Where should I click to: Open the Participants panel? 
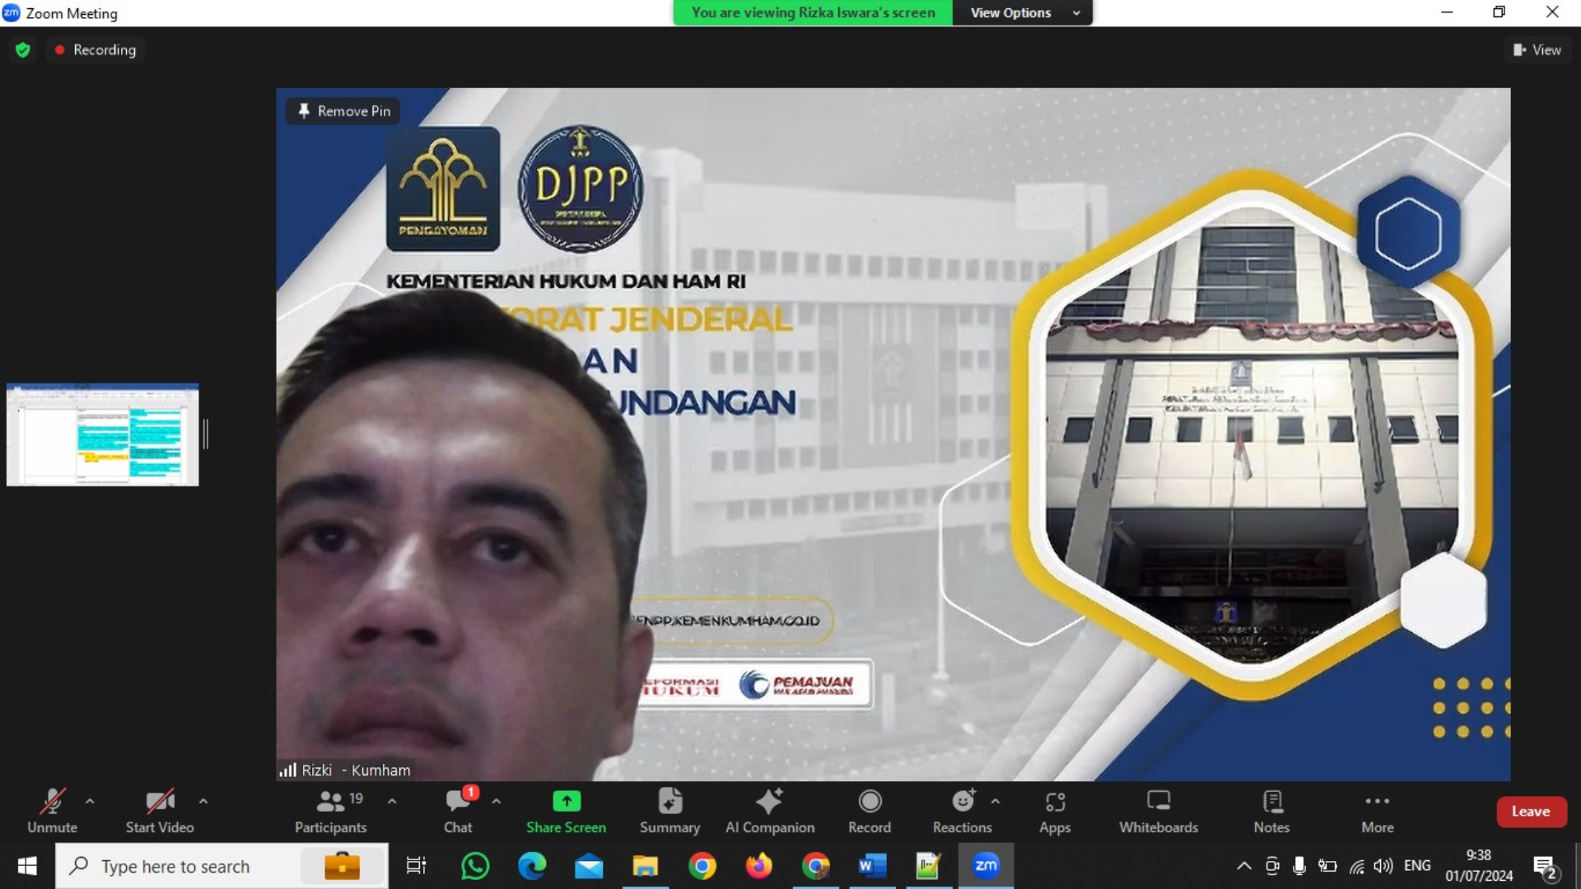331,811
